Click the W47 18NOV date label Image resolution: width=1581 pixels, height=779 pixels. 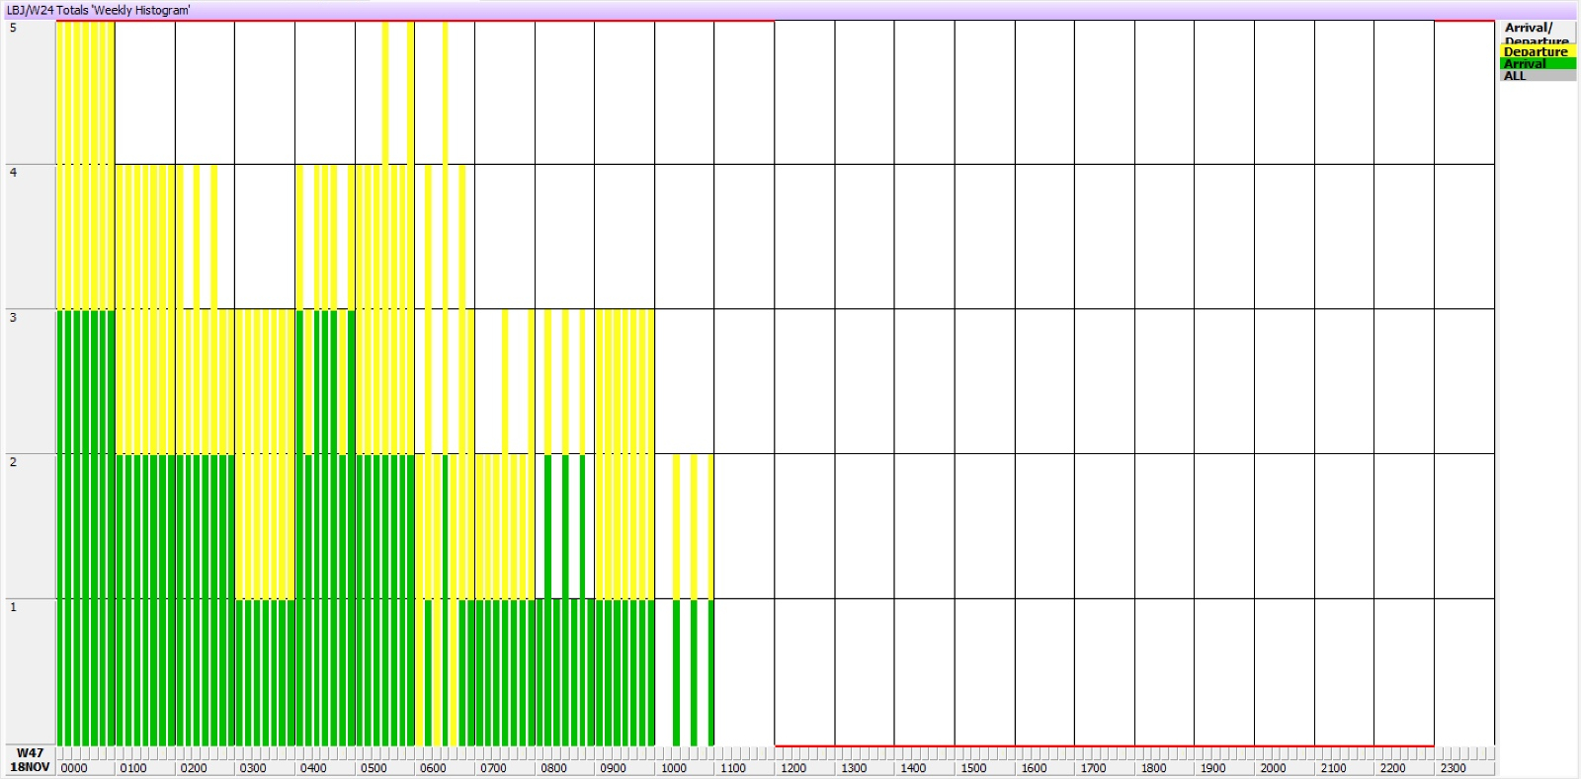(x=30, y=760)
